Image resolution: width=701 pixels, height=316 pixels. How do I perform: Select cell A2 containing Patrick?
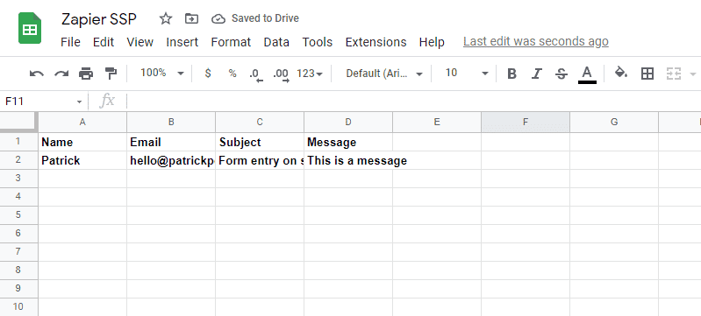[x=82, y=160]
